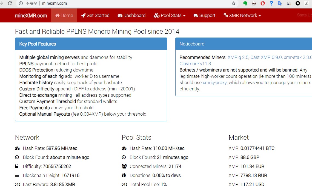Click the Pool Block Found clock icon
This screenshot has width=312, height=186.
point(124,157)
